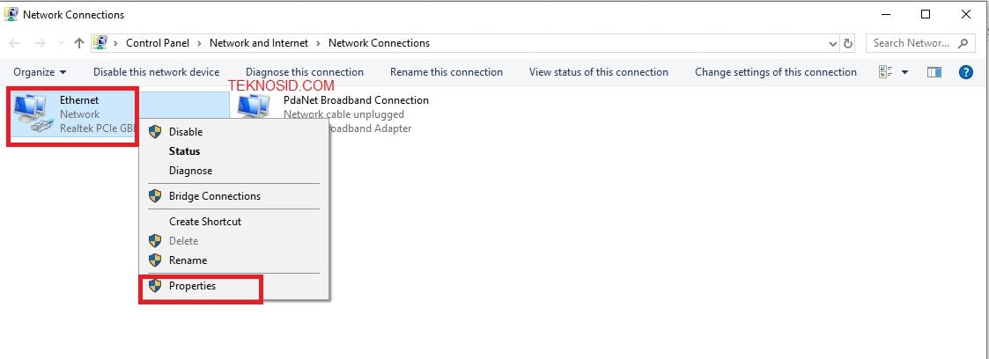Select Diagnose from the context menu
Image resolution: width=989 pixels, height=359 pixels.
point(234,171)
